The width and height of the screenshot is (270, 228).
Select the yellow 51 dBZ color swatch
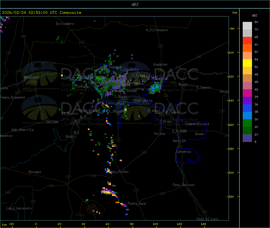[x=247, y=63]
